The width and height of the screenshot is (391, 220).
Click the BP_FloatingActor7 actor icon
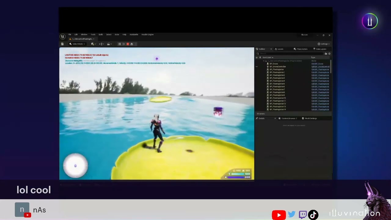tap(268, 90)
